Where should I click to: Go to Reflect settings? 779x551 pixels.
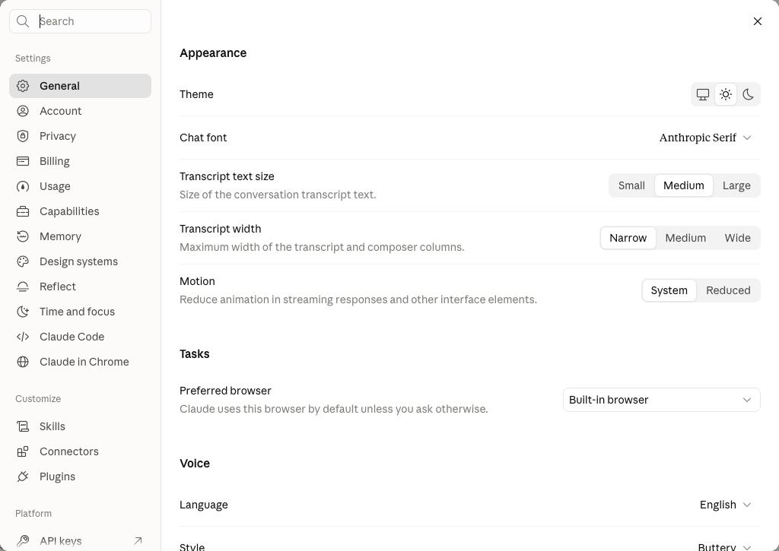pyautogui.click(x=80, y=287)
